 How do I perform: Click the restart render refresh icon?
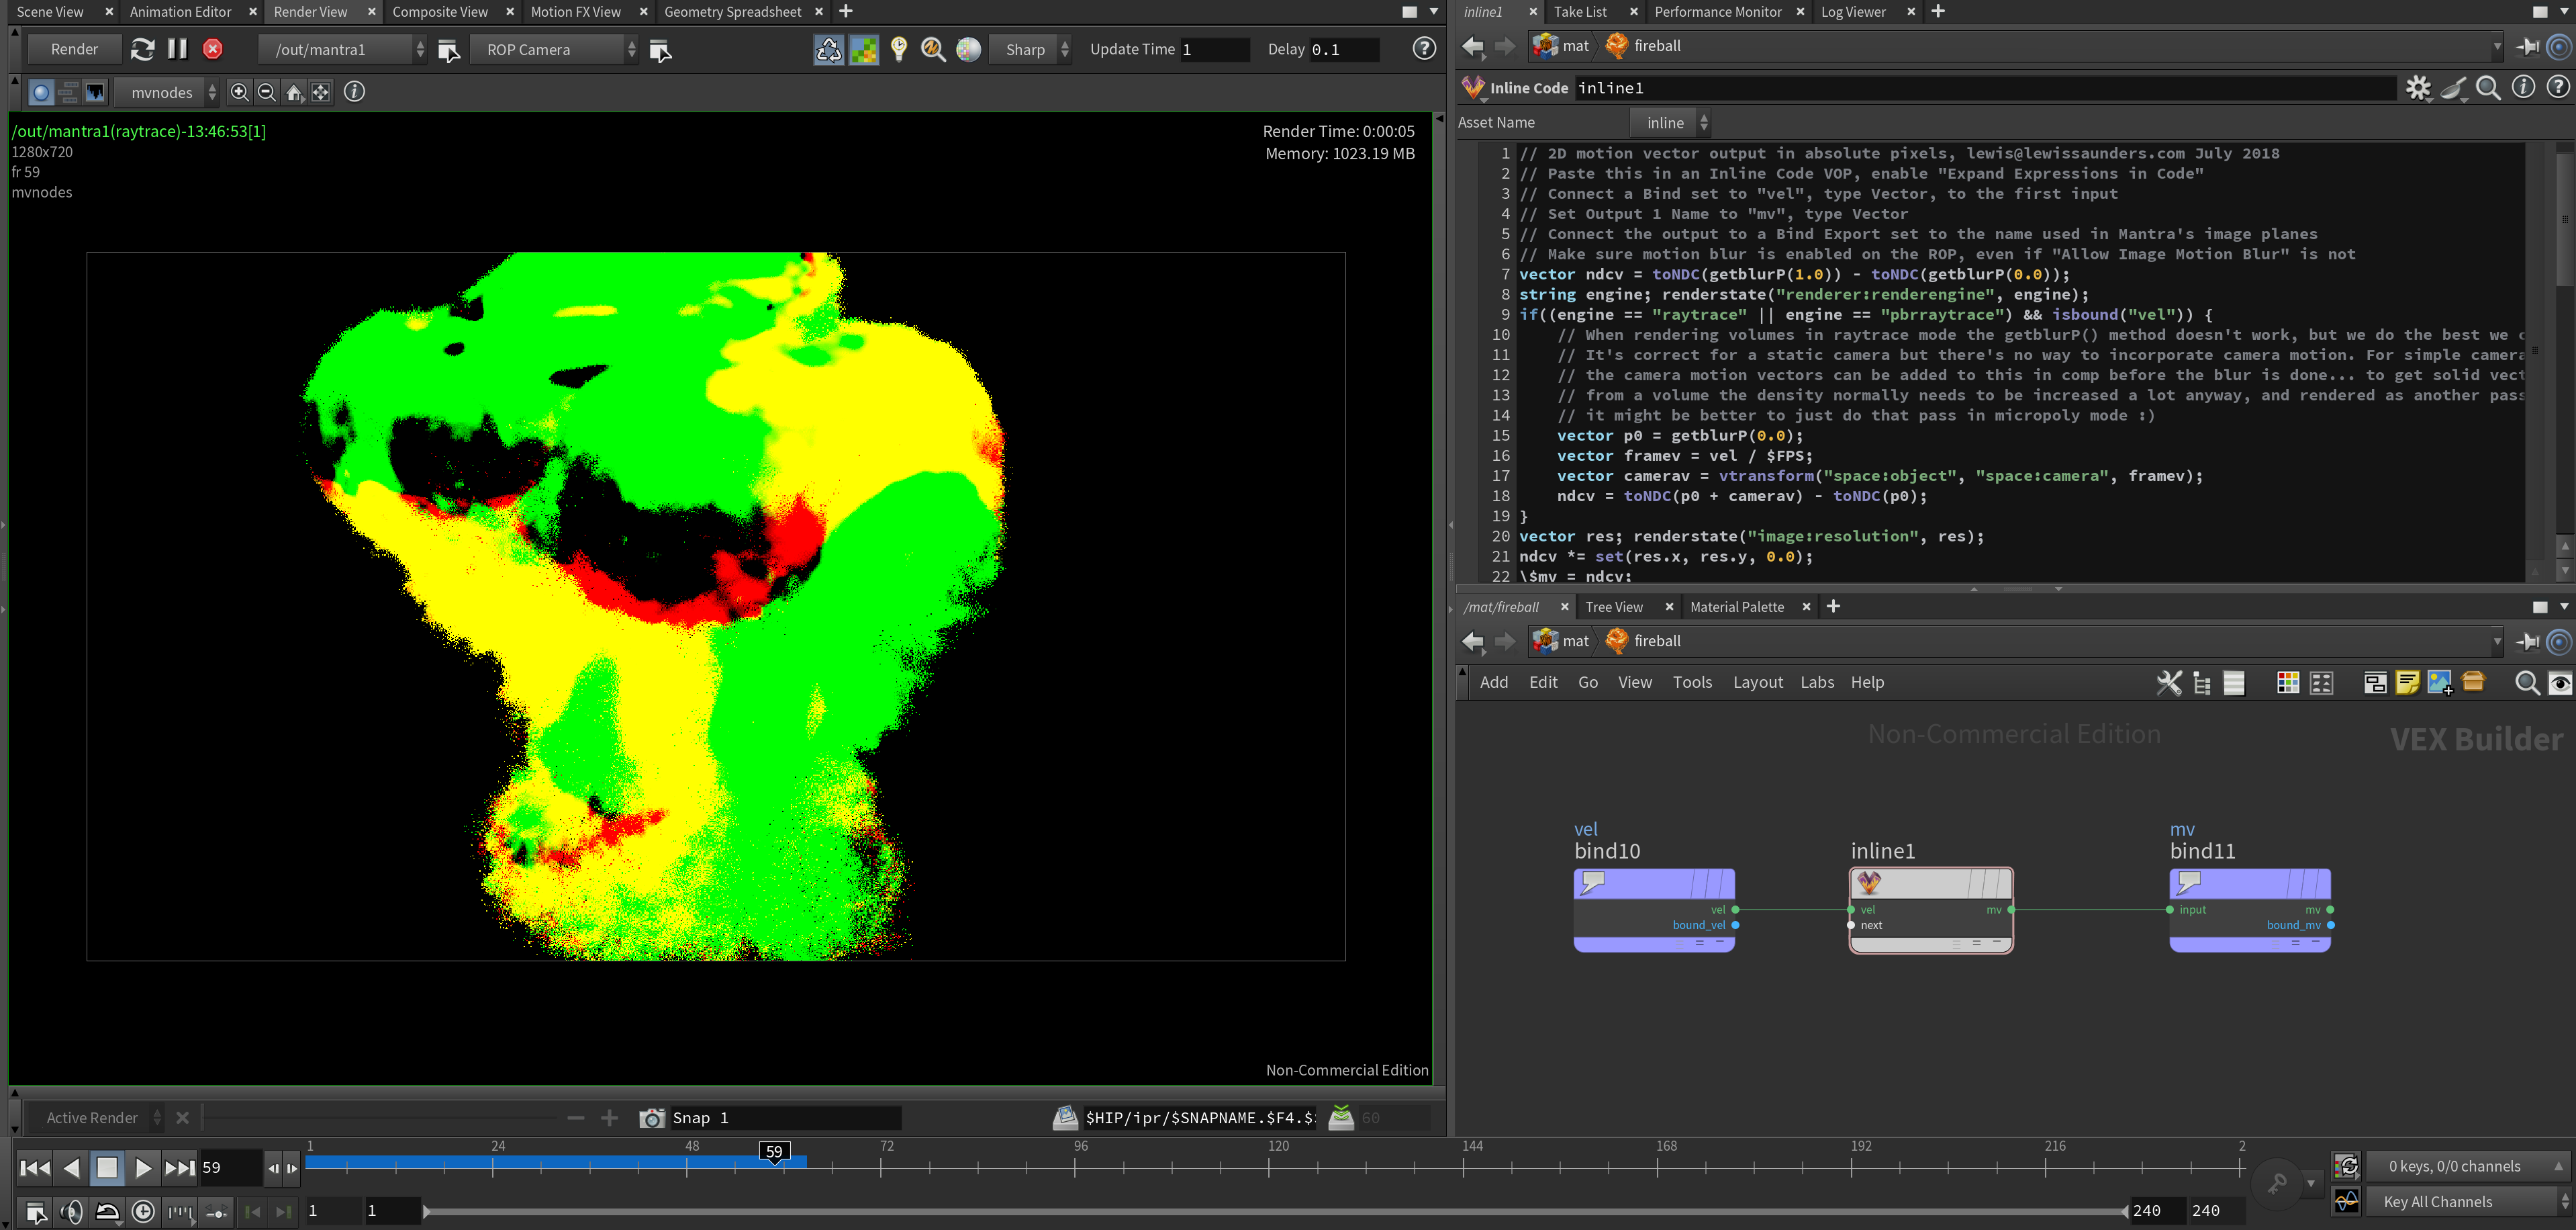click(x=142, y=49)
